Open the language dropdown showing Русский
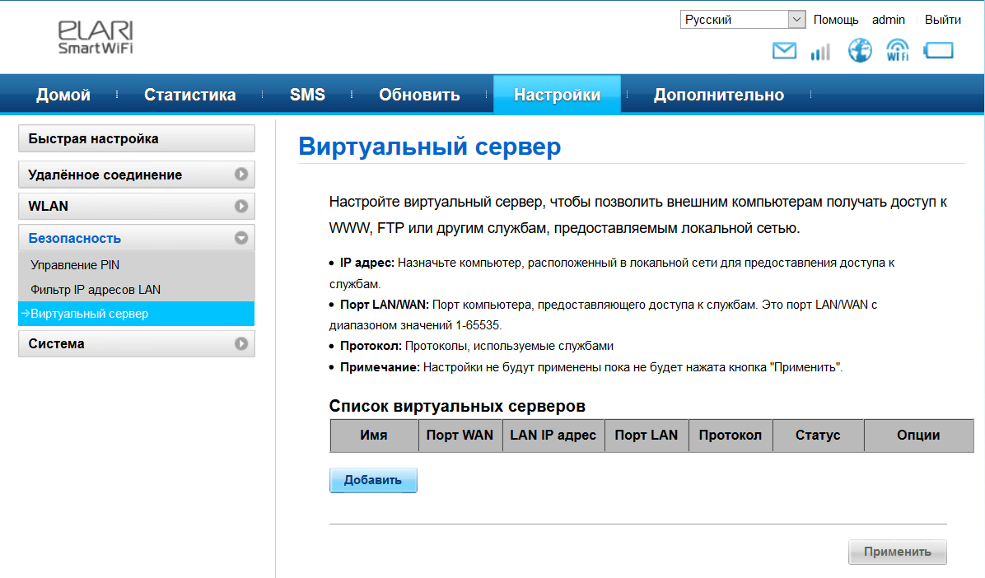The width and height of the screenshot is (985, 578). (742, 20)
